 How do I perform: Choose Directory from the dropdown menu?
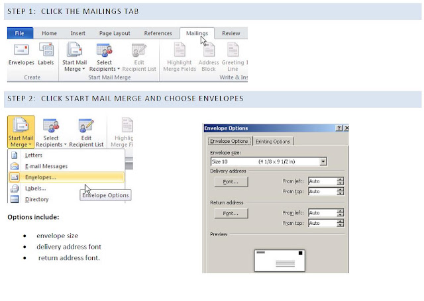pos(66,199)
